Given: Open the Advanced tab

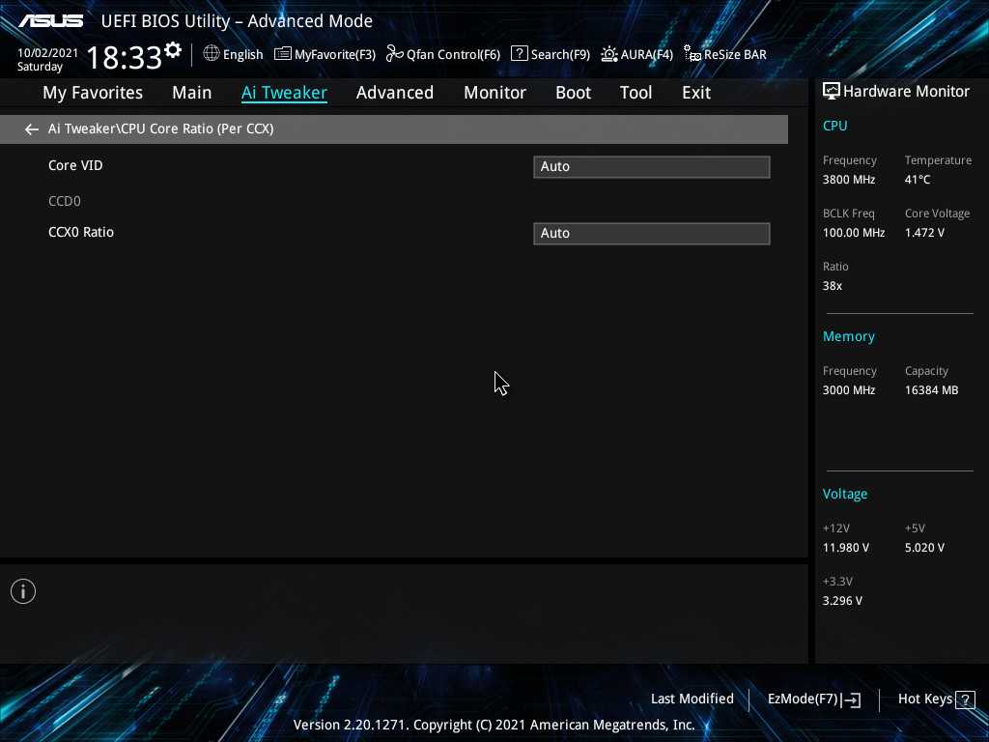Looking at the screenshot, I should [394, 93].
